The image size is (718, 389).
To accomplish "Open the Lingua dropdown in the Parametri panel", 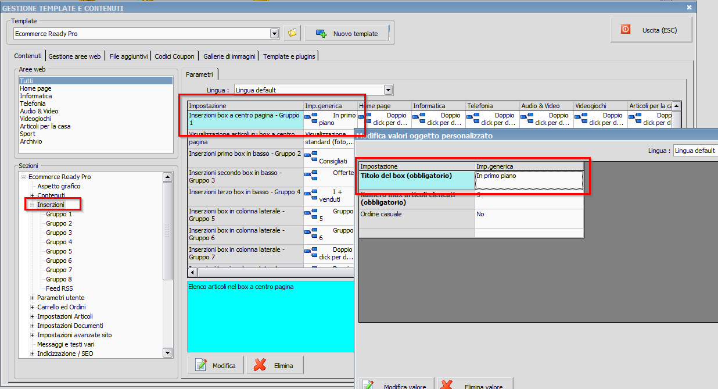I will 389,90.
